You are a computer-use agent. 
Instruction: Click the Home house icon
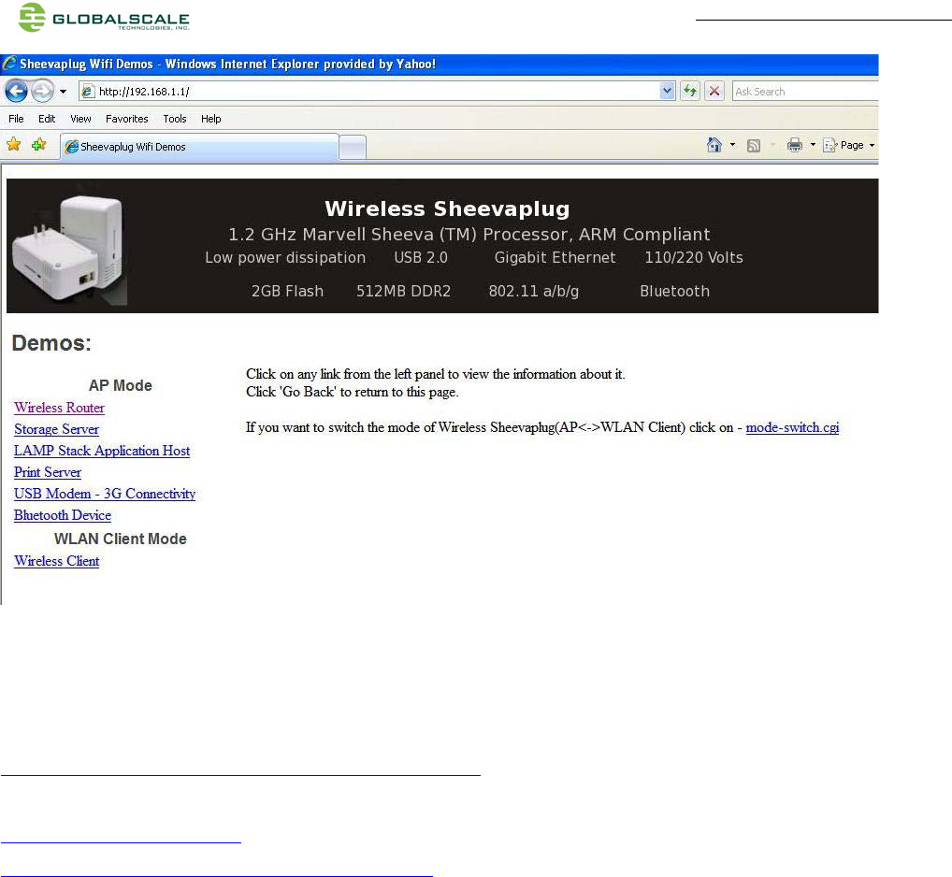[x=714, y=145]
